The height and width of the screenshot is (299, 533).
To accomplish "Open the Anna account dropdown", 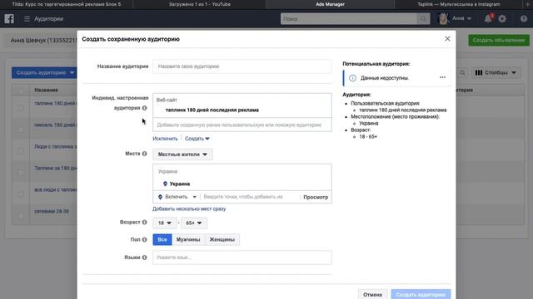I will (461, 18).
